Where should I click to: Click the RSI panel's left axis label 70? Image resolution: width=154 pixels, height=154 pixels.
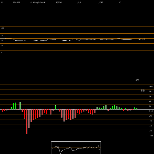[x=2, y=35]
